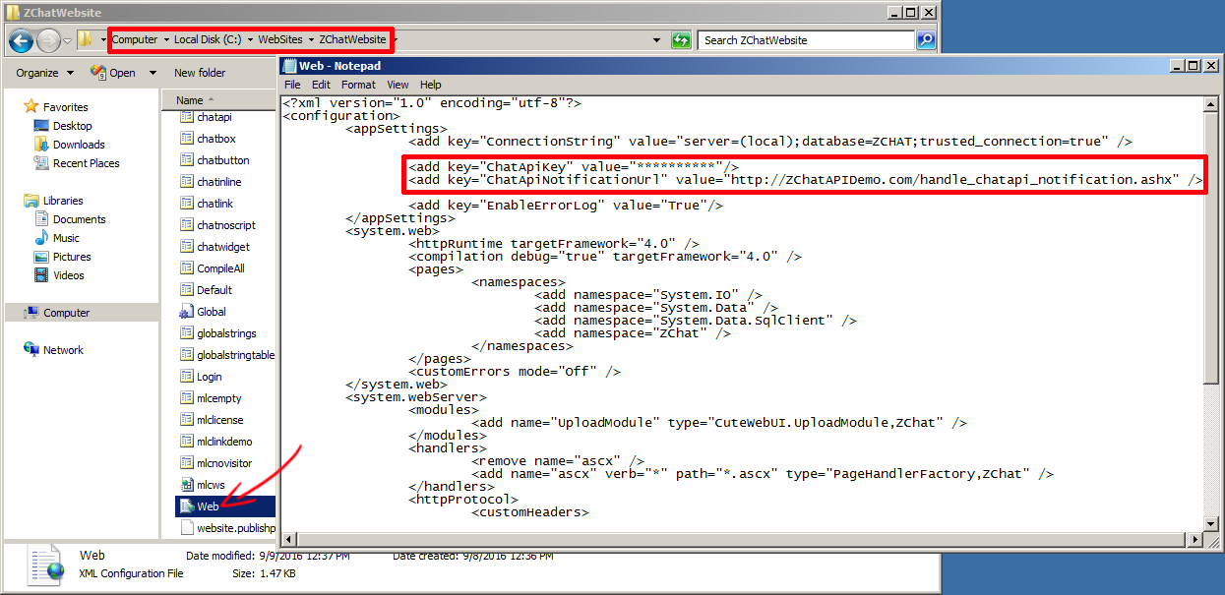1225x595 pixels.
Task: Open Downloads in the navigation pane
Action: coord(79,145)
